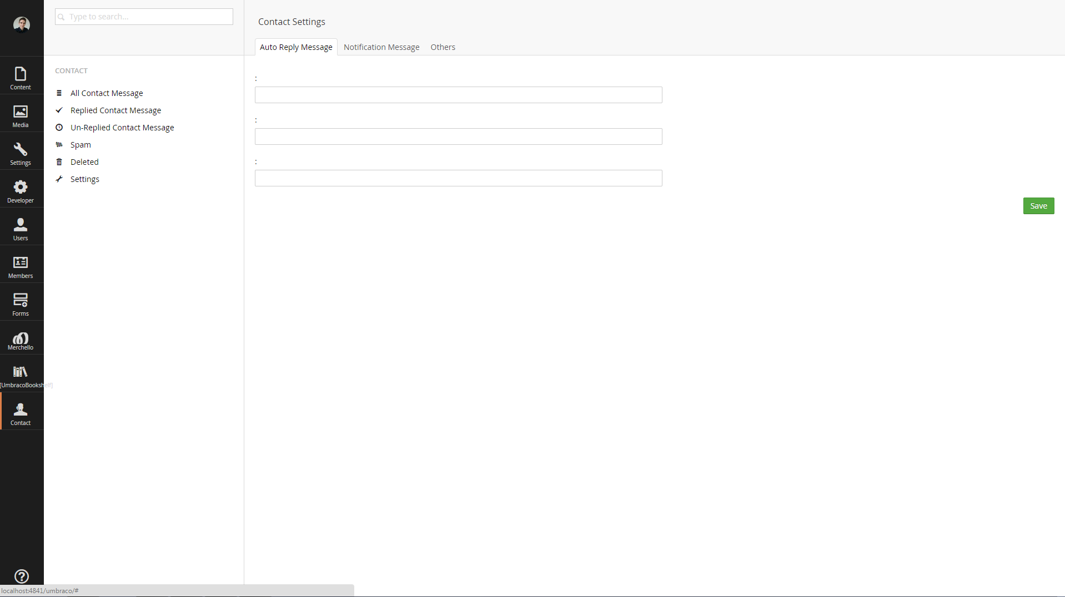The width and height of the screenshot is (1065, 597).
Task: Click the search magnifier icon
Action: click(x=61, y=17)
